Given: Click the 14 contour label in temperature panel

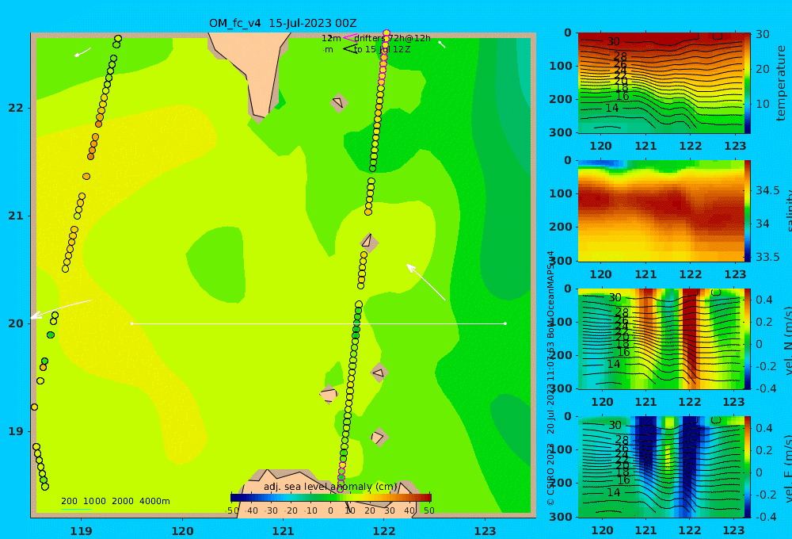Looking at the screenshot, I should (x=611, y=108).
